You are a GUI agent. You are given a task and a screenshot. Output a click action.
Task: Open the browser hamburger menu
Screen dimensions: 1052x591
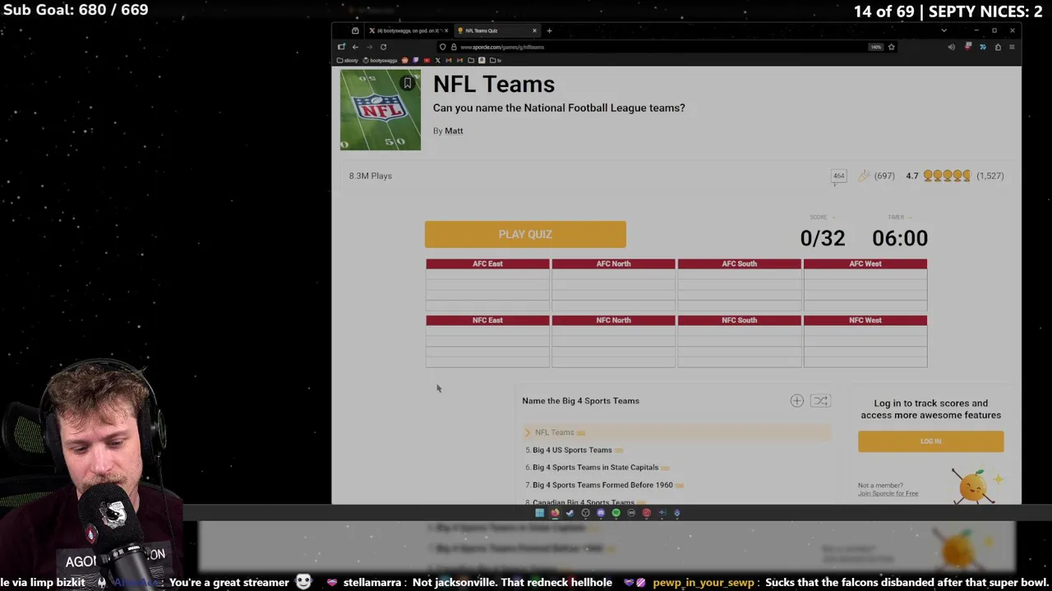[x=1012, y=47]
